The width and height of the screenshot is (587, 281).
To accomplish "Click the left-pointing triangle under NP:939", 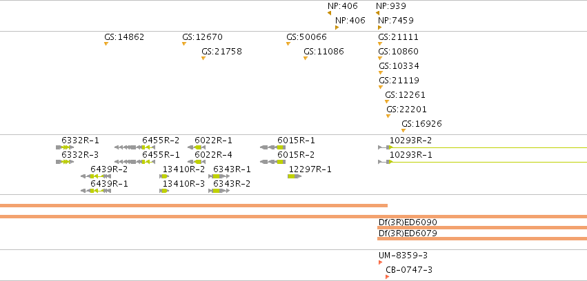I will pos(378,13).
